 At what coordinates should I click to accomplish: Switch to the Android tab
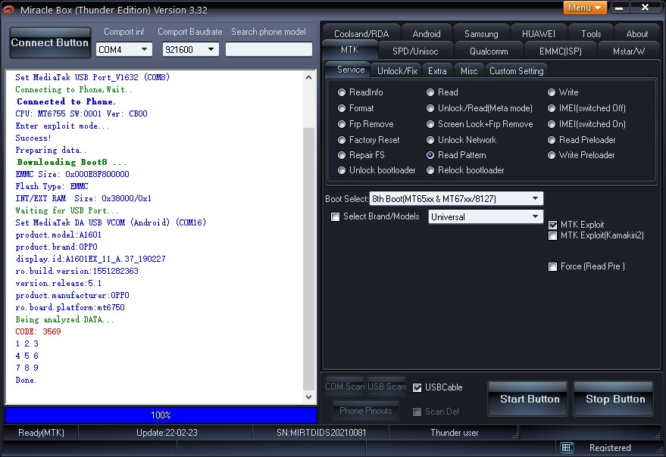pyautogui.click(x=426, y=34)
